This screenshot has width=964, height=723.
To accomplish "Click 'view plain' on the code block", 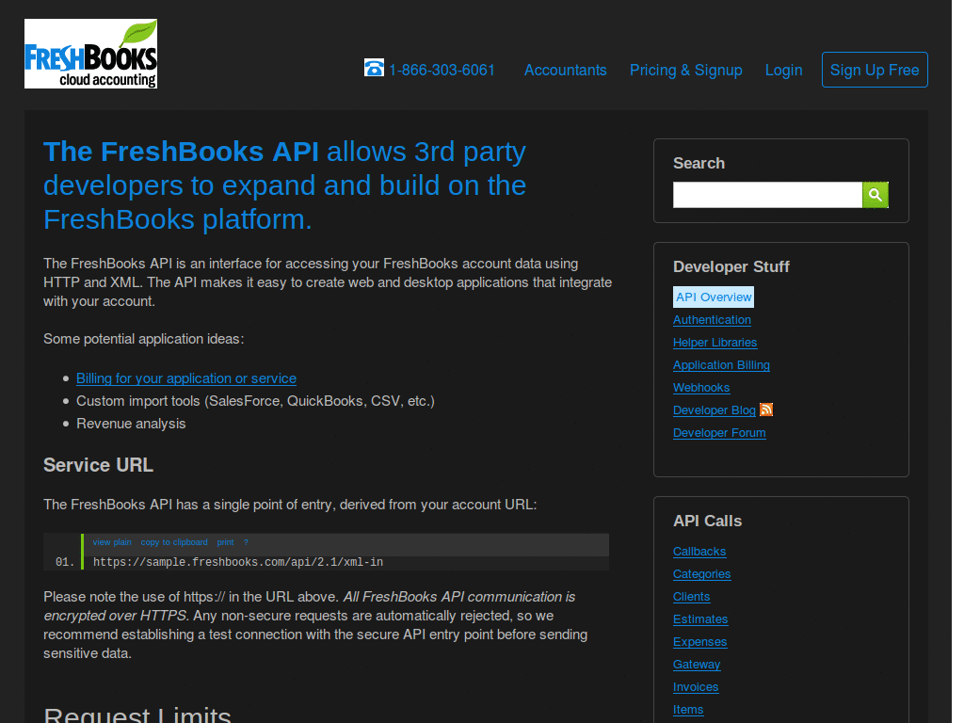I will point(112,542).
